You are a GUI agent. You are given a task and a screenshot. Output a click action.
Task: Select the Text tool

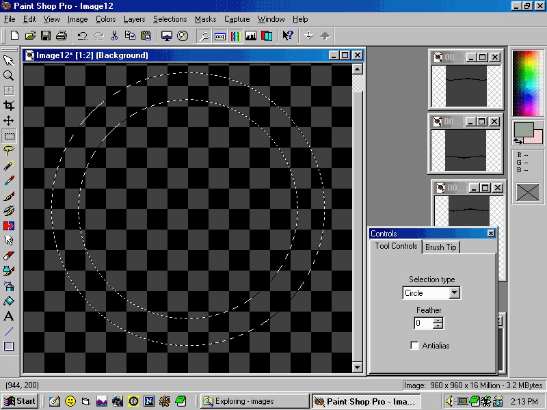click(9, 316)
